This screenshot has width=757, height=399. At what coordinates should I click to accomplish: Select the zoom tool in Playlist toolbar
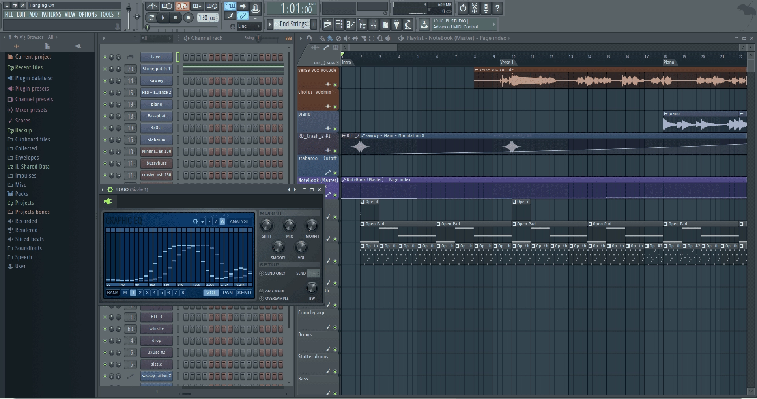tap(380, 38)
